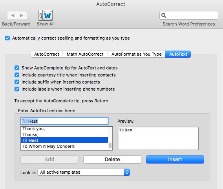Toggle Include suffix when inserting contacts
The height and width of the screenshot is (189, 223).
click(x=17, y=82)
